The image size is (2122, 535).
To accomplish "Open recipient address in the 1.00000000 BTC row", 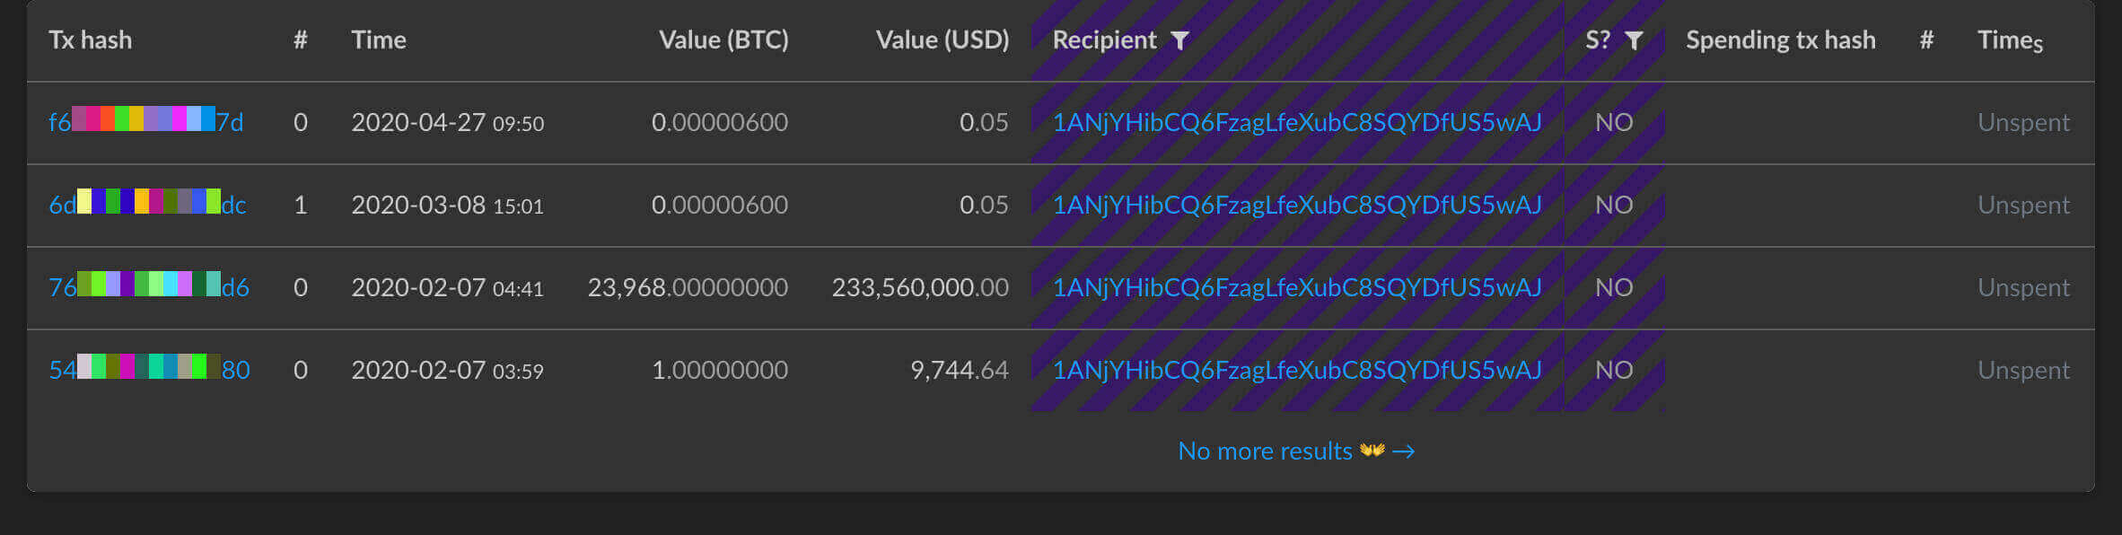I will click(1296, 370).
